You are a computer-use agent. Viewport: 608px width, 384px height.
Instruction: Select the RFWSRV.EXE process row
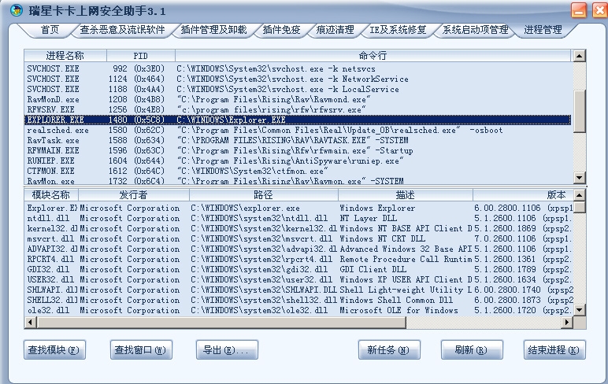(x=298, y=109)
